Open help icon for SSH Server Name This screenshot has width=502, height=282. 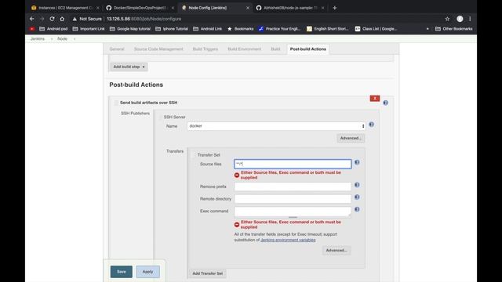371,125
